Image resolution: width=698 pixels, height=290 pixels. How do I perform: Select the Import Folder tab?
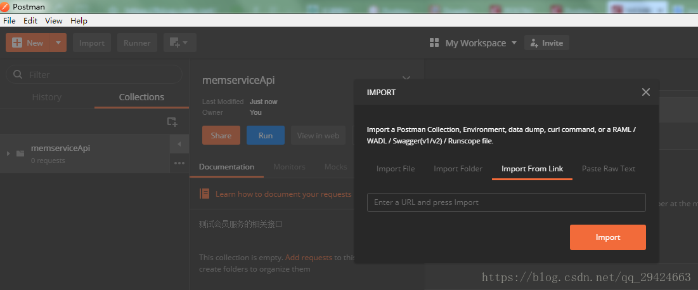458,169
